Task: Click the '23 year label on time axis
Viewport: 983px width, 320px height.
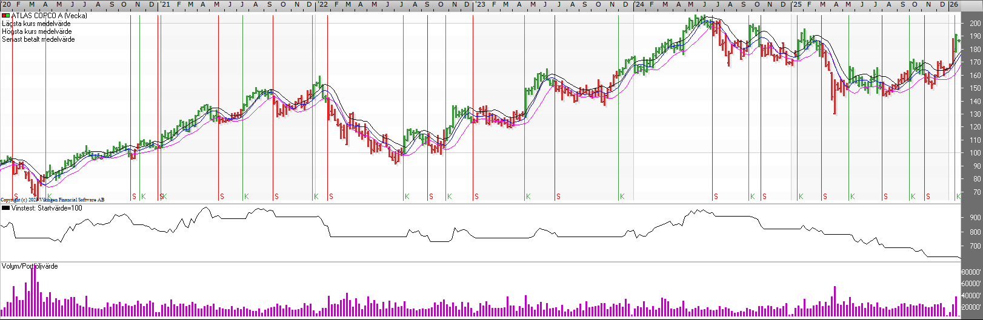Action: (480, 4)
